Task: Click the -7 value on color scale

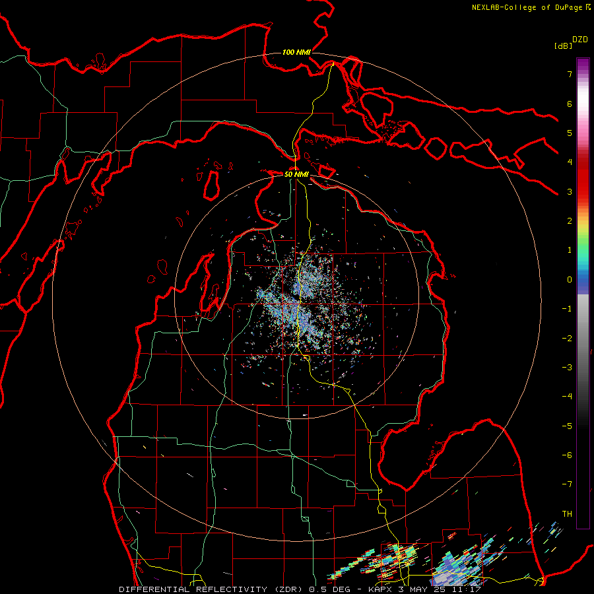Action: tap(567, 484)
